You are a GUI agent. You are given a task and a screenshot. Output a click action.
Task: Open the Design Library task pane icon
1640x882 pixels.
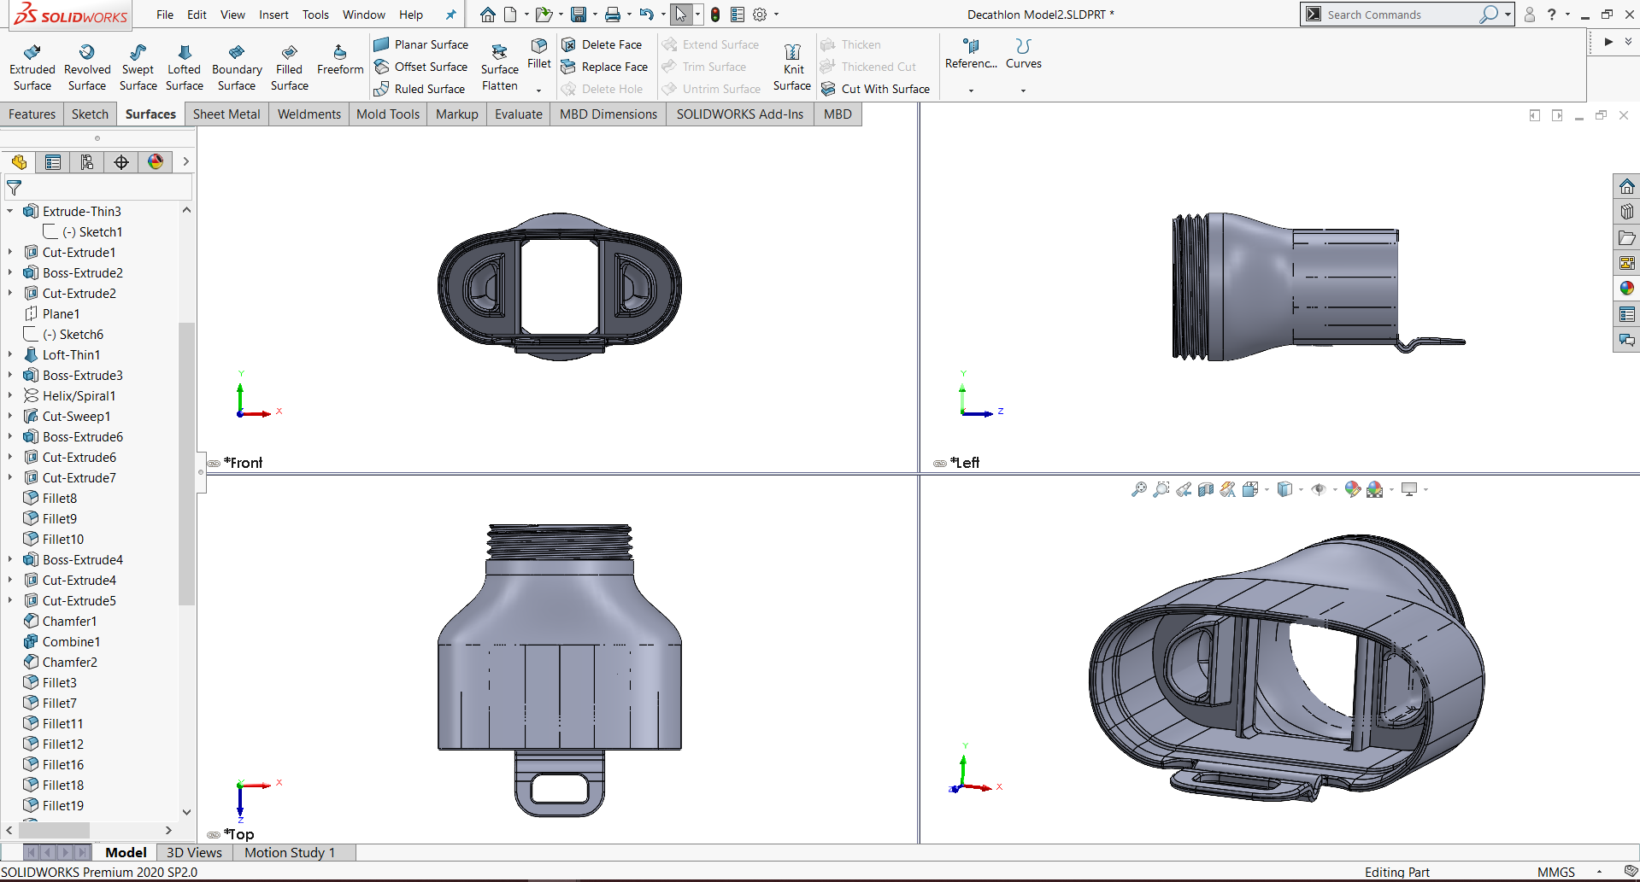(1626, 212)
